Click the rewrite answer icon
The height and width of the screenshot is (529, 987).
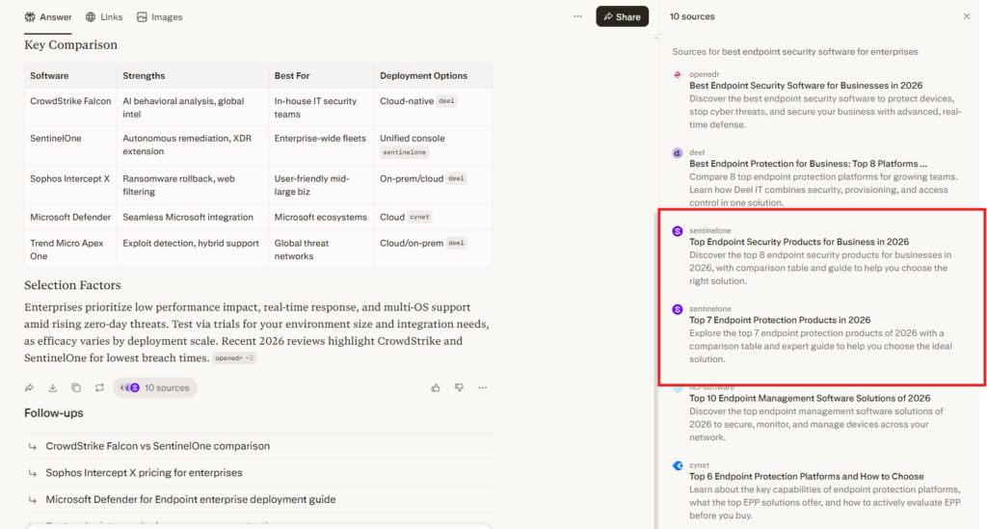pos(99,387)
